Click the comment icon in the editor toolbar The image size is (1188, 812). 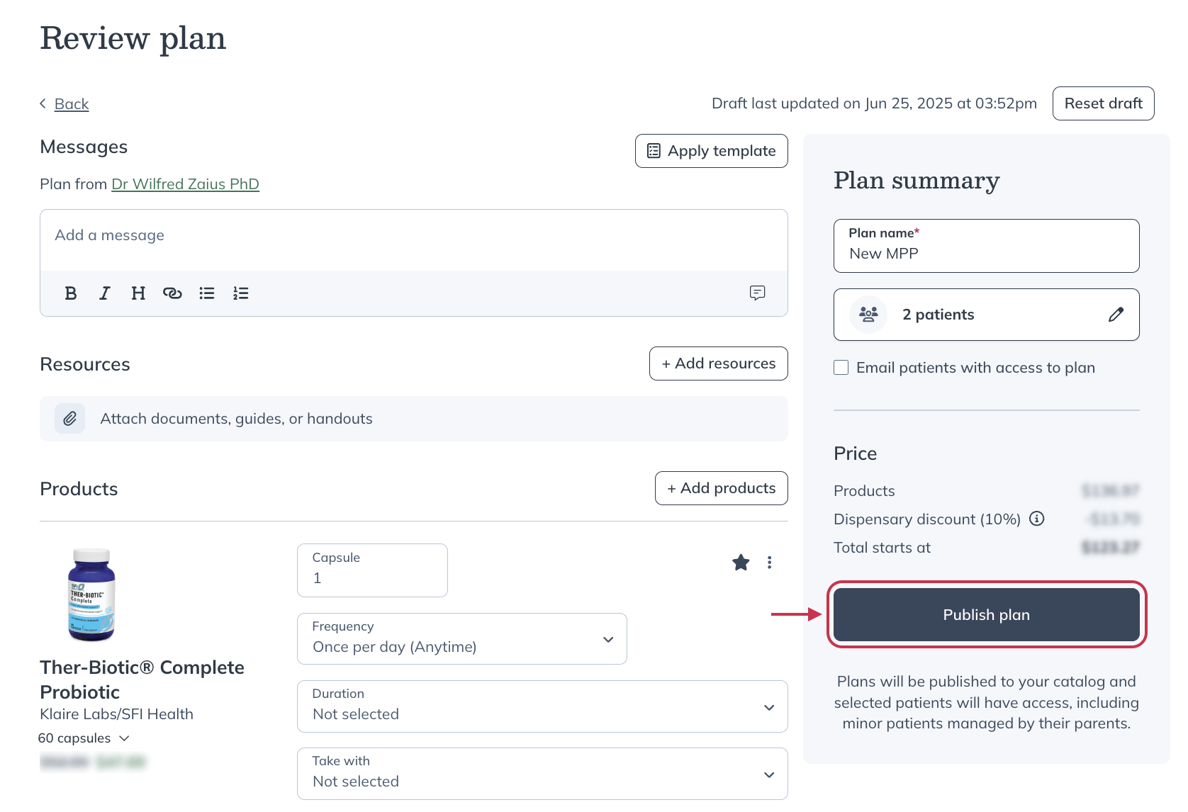758,293
